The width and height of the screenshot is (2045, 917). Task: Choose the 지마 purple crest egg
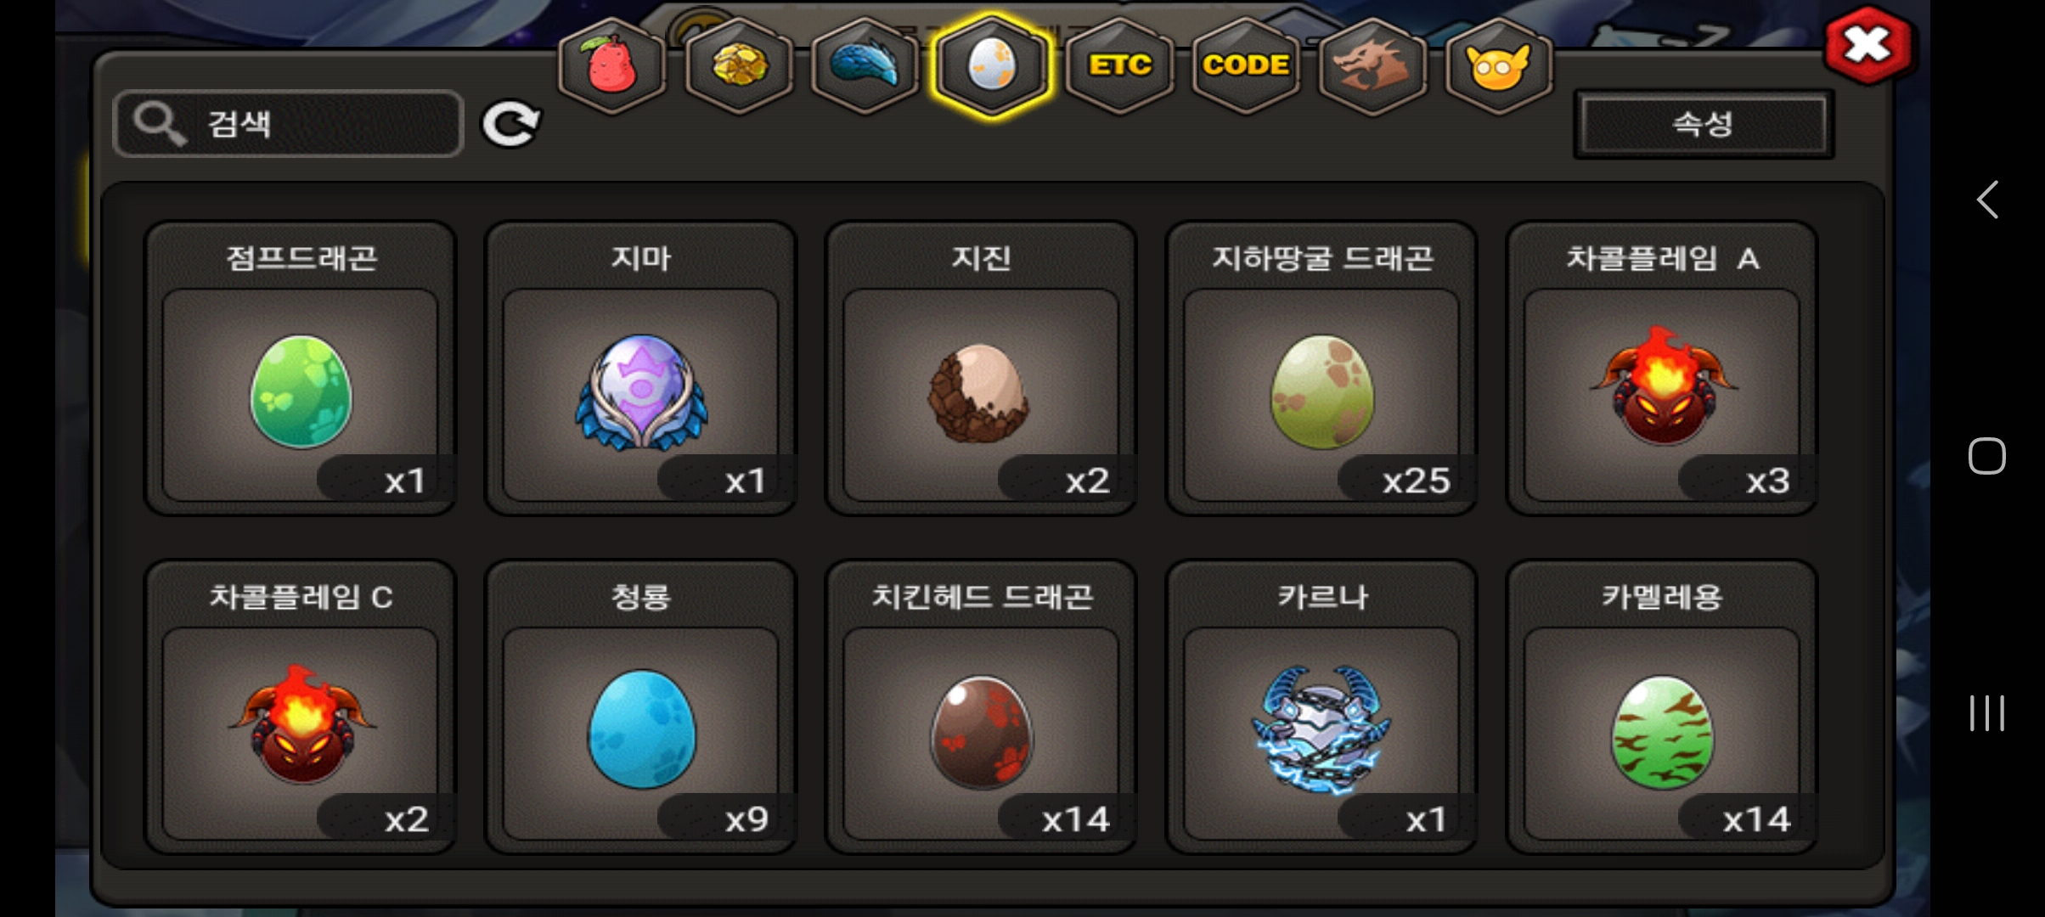641,368
